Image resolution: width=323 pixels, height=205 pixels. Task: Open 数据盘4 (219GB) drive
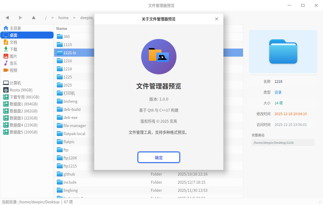tap(27, 125)
